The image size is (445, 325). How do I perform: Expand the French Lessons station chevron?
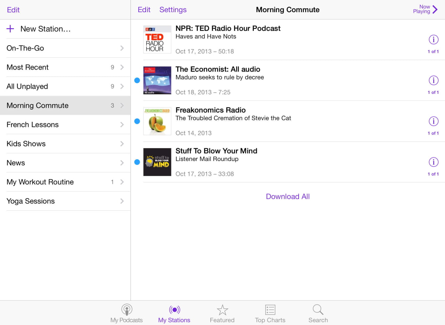122,125
